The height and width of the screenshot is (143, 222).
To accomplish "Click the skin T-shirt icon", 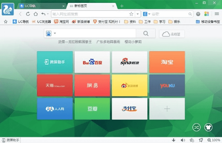I will (208, 127).
